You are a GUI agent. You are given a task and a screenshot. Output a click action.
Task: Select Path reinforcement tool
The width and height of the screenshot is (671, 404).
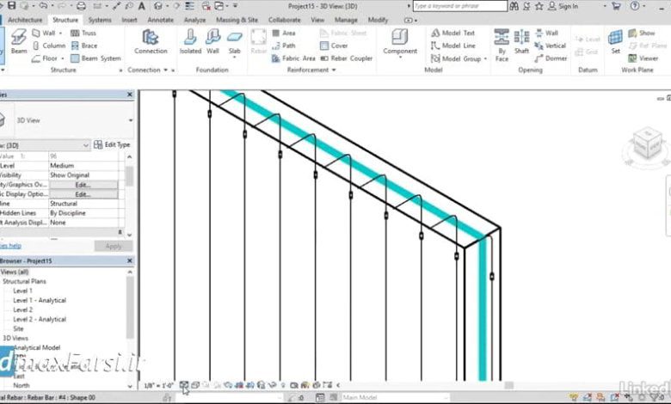(284, 46)
